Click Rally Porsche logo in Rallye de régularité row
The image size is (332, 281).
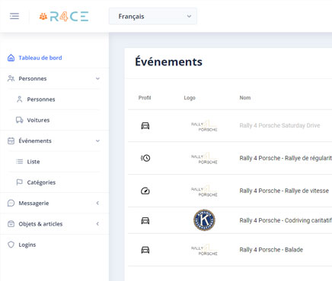pyautogui.click(x=204, y=158)
